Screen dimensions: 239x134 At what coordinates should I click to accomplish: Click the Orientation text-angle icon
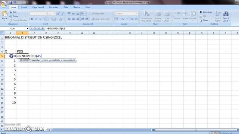[x=83, y=13]
